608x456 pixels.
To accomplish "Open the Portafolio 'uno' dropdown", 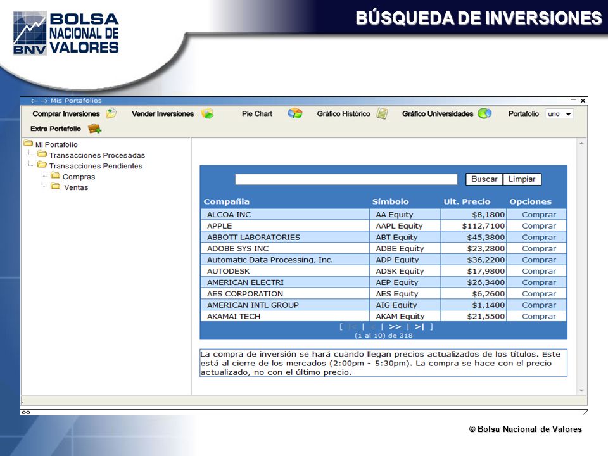I will 559,114.
